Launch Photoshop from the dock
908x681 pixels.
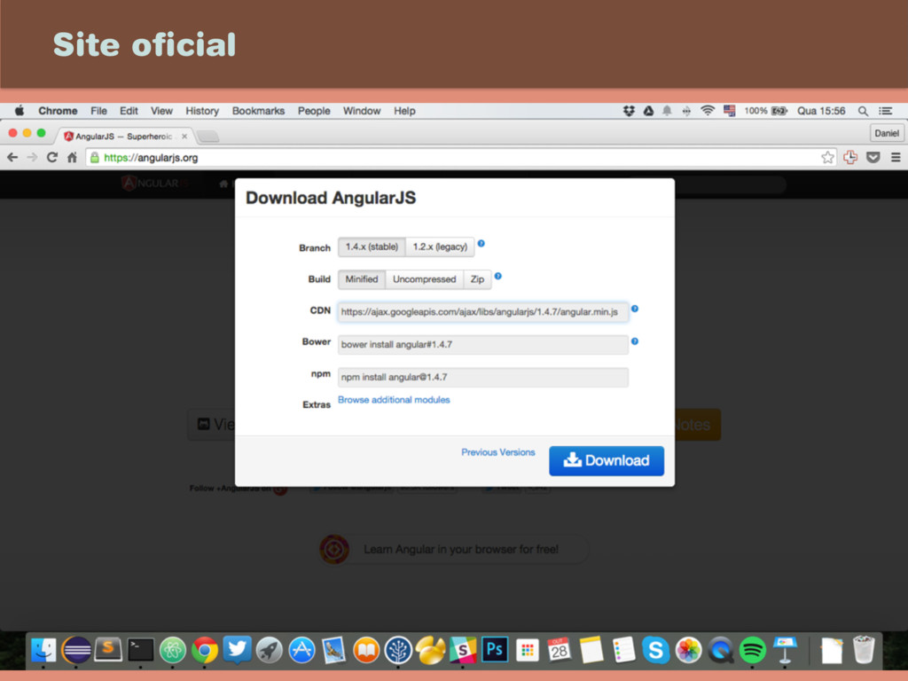click(494, 650)
